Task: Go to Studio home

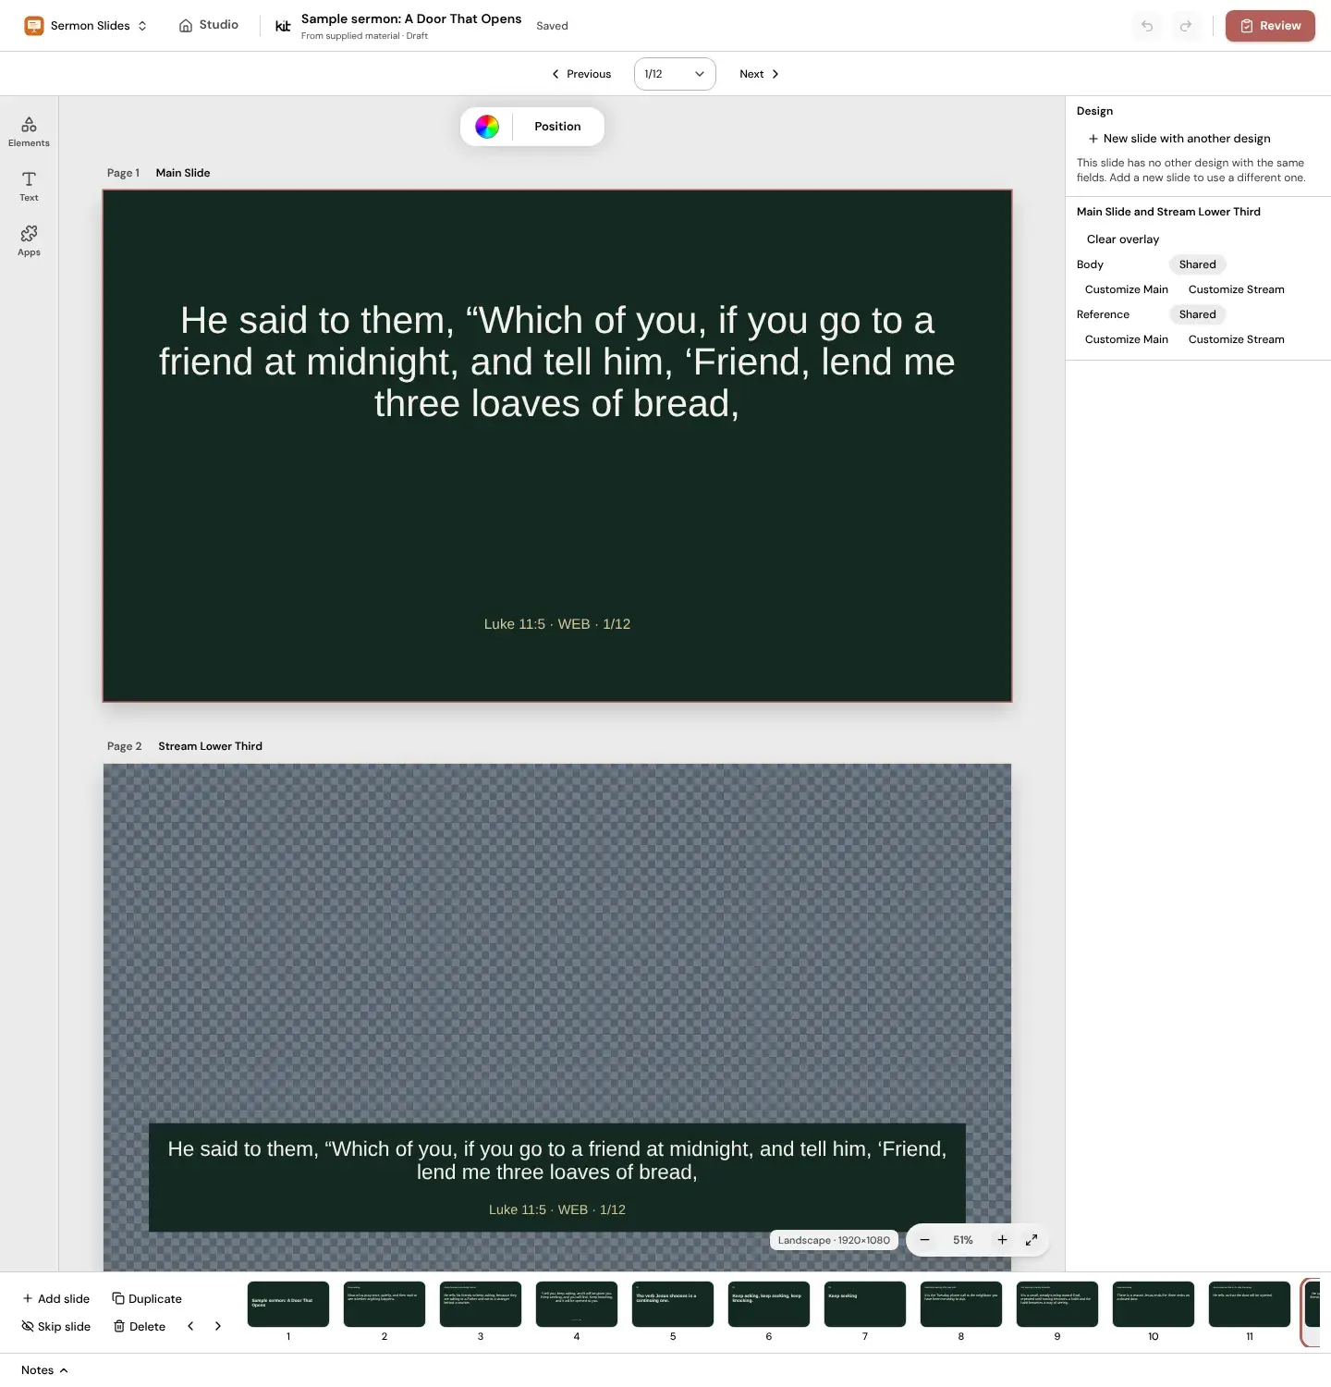Action: click(x=209, y=25)
